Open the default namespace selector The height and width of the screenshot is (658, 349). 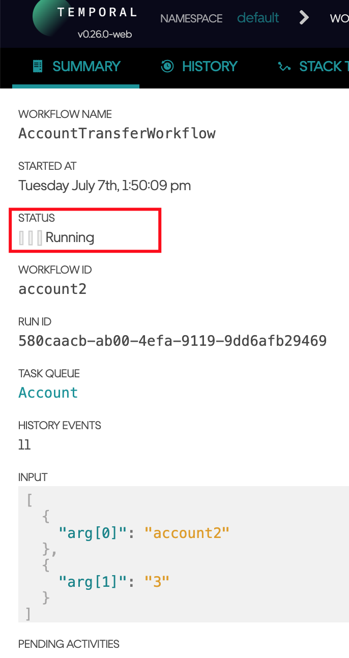pos(258,17)
